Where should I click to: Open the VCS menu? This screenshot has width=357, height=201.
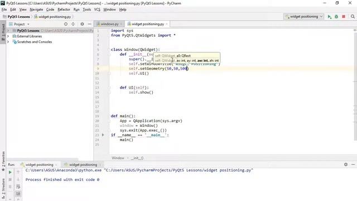[97, 9]
